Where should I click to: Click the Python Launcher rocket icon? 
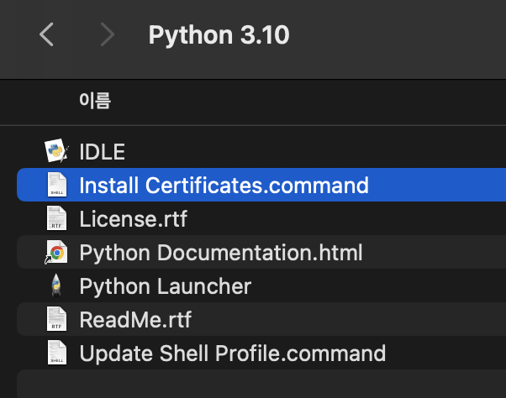tap(56, 285)
